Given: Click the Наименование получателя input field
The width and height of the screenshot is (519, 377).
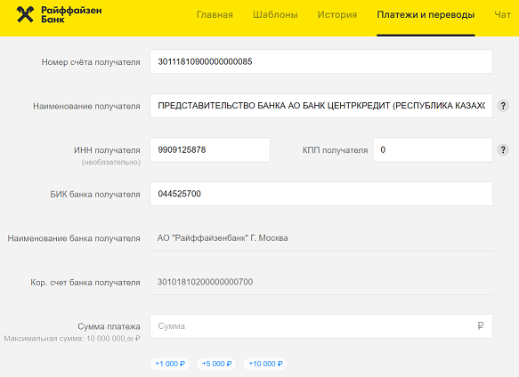Looking at the screenshot, I should click(x=321, y=106).
